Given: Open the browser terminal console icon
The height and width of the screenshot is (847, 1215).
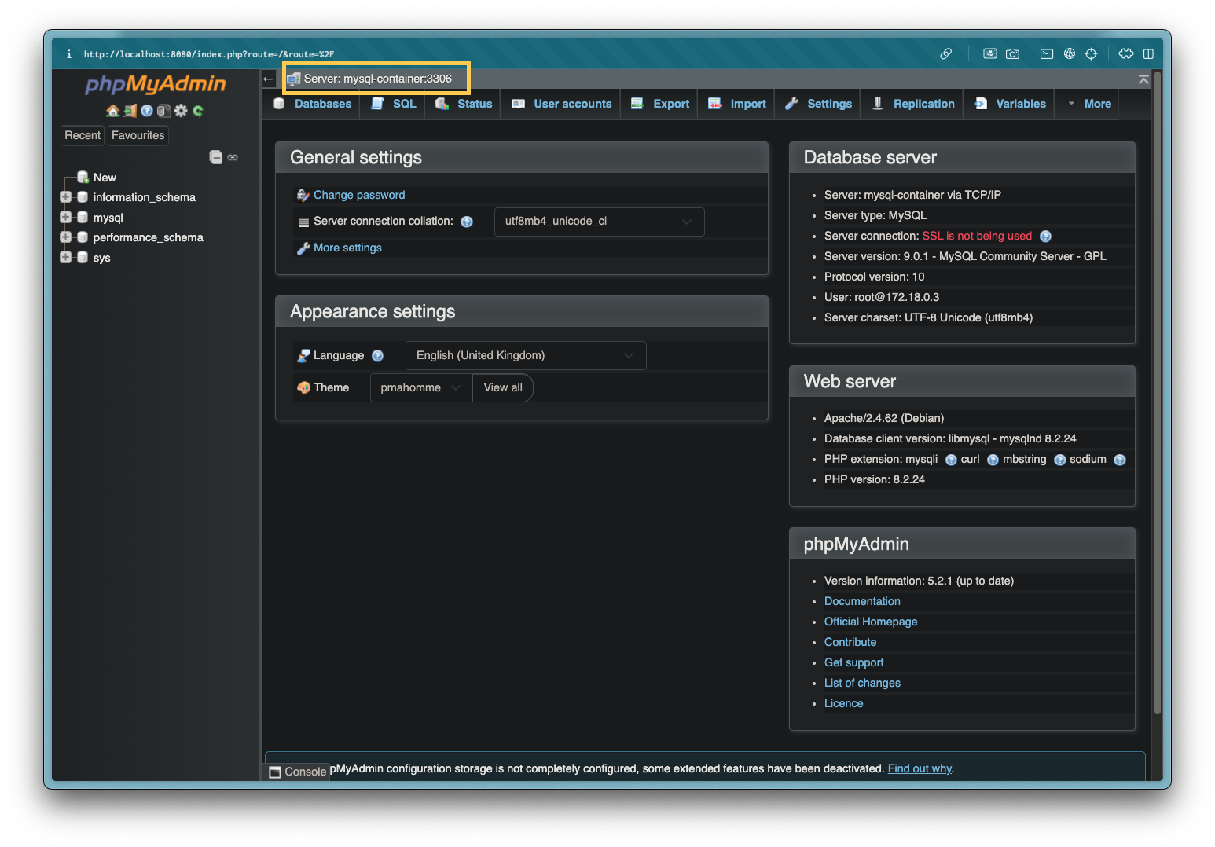Looking at the screenshot, I should click(1047, 53).
